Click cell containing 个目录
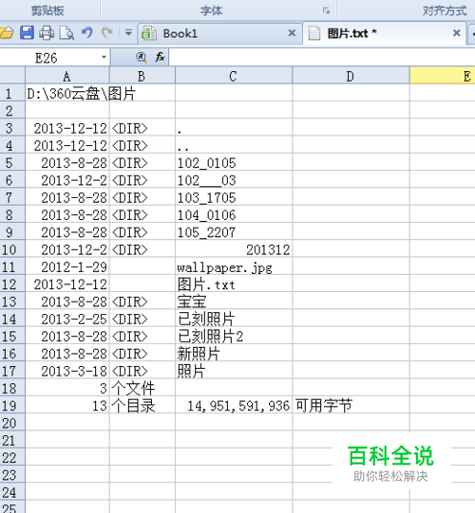The width and height of the screenshot is (475, 513). (142, 406)
